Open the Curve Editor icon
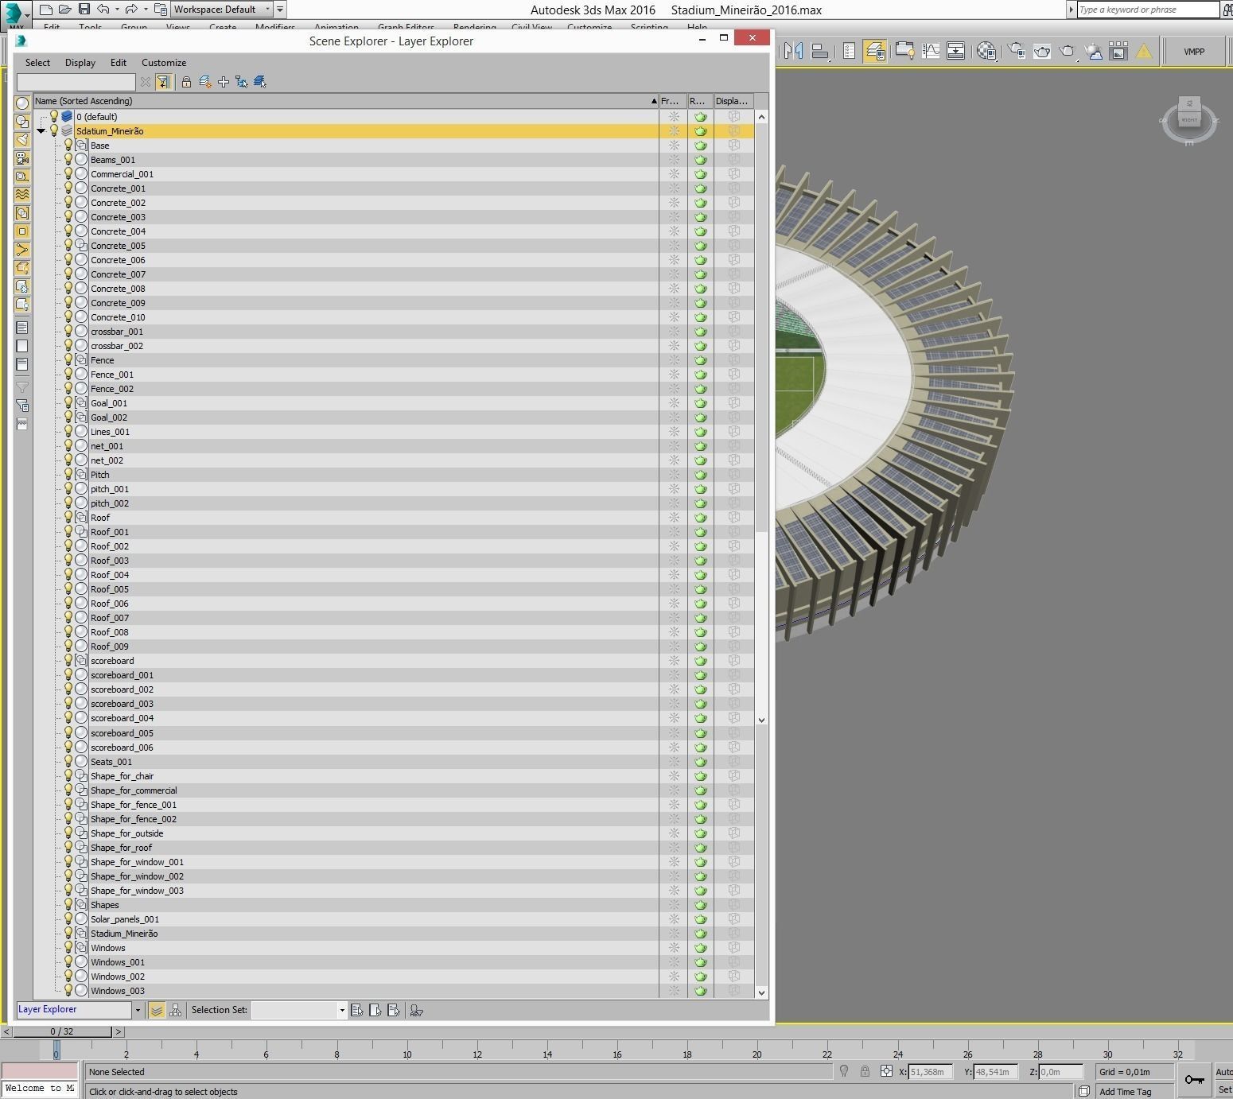 coord(931,51)
